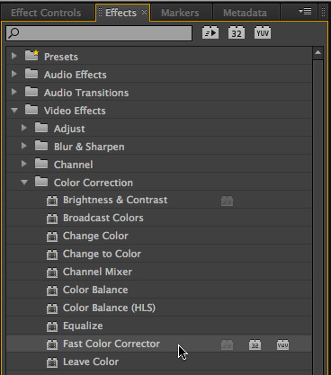Screen dimensions: 331x375
Task: Click the Audio Transitions folder icon
Action: pos(31,92)
